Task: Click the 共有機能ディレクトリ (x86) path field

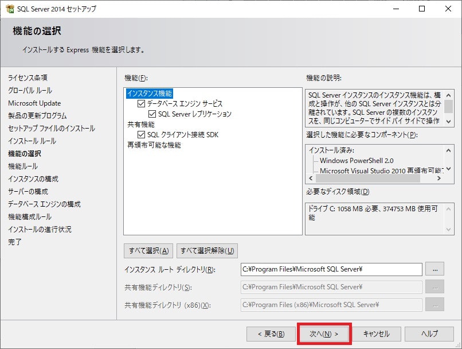Action: click(x=331, y=305)
